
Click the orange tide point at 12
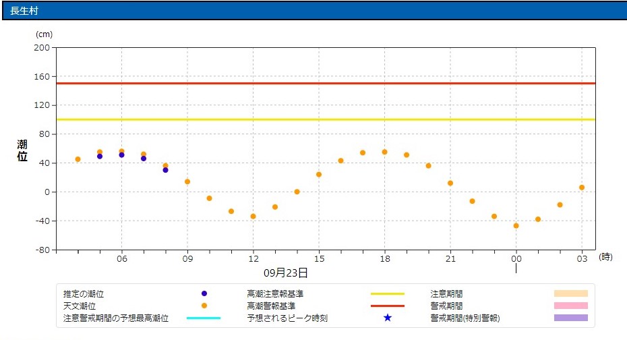(x=253, y=217)
